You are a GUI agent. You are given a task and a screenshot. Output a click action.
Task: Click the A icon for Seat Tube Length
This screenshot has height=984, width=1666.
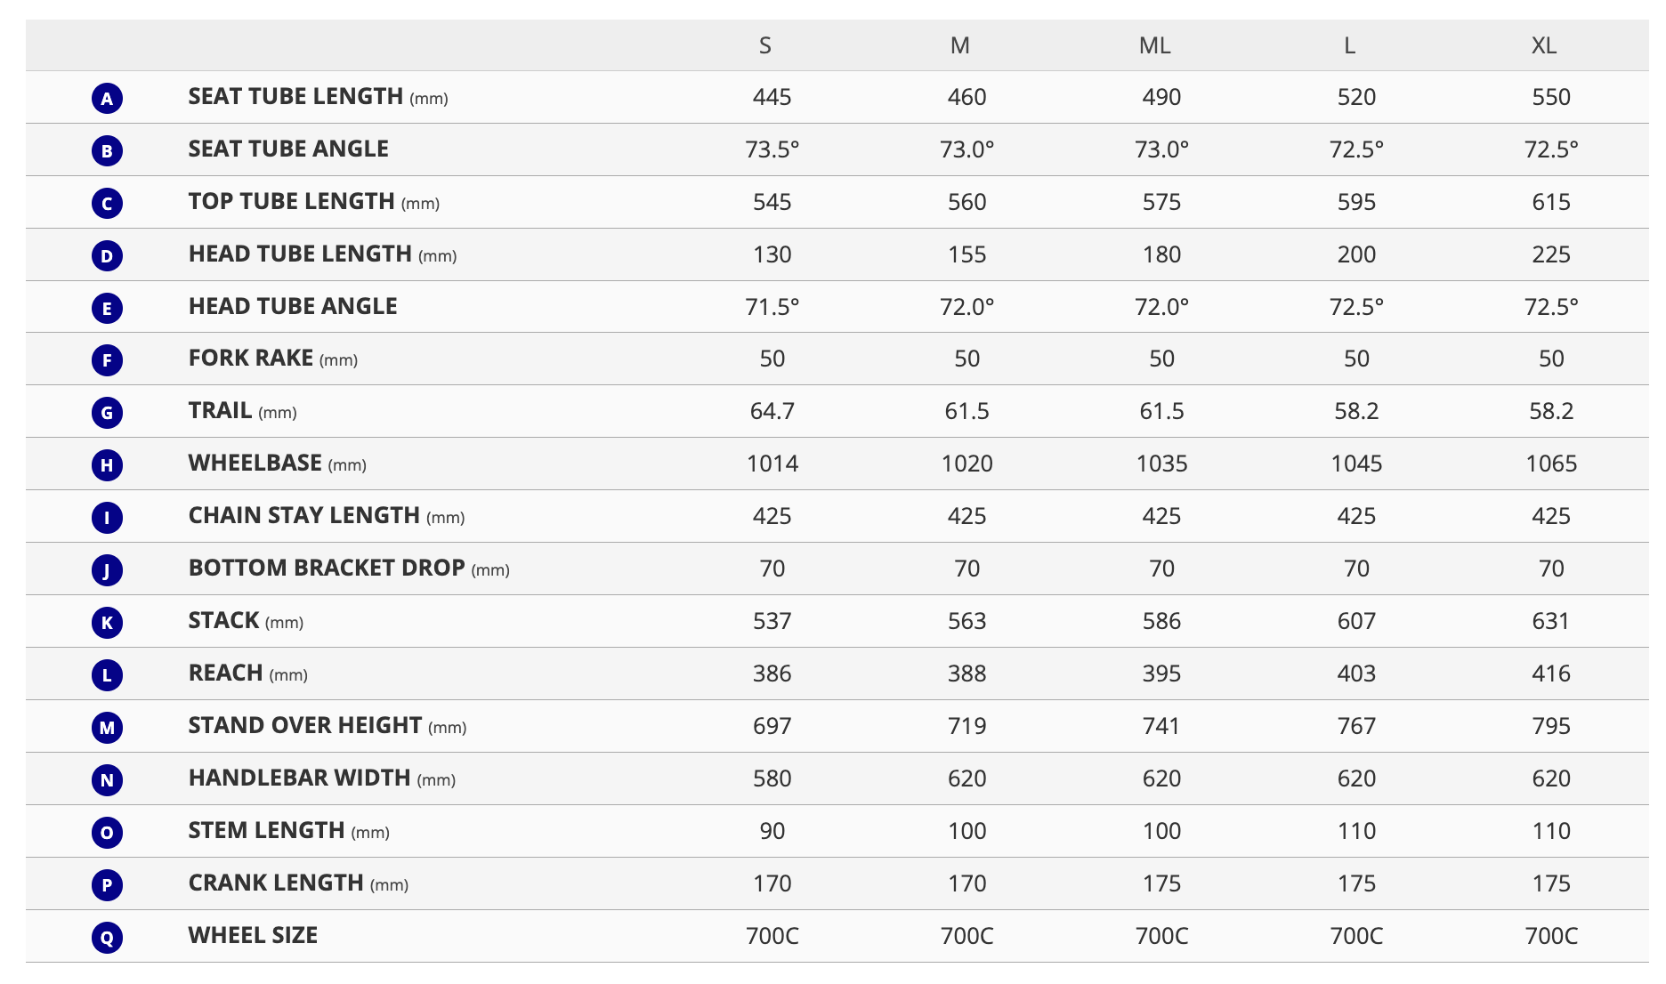(107, 98)
